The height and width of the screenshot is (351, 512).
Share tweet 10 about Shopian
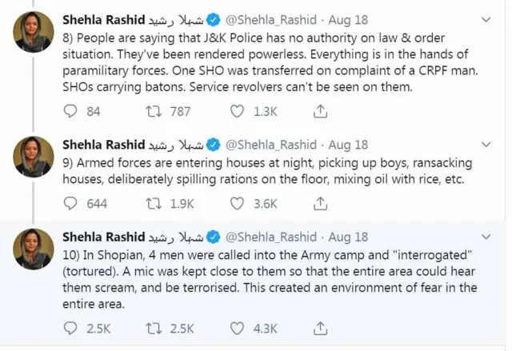[320, 328]
